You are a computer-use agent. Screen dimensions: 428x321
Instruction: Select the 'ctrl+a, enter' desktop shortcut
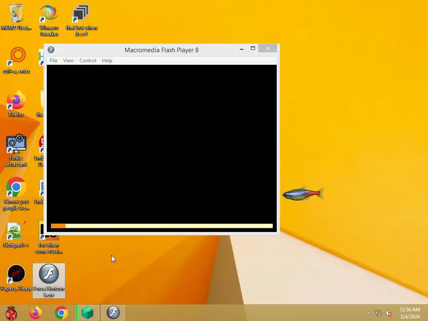tap(16, 61)
